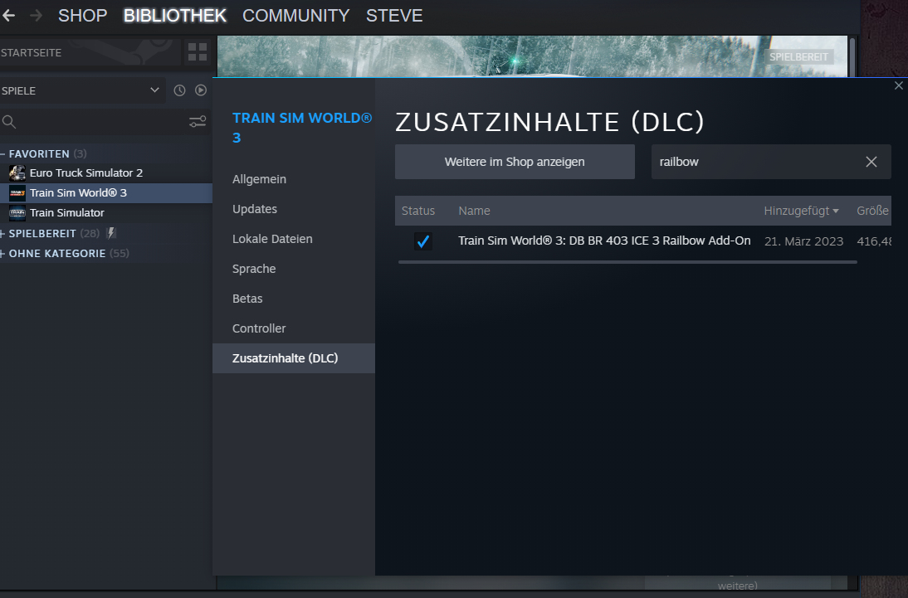This screenshot has height=598, width=908.
Task: Go back with the left arrow icon
Action: (8, 16)
